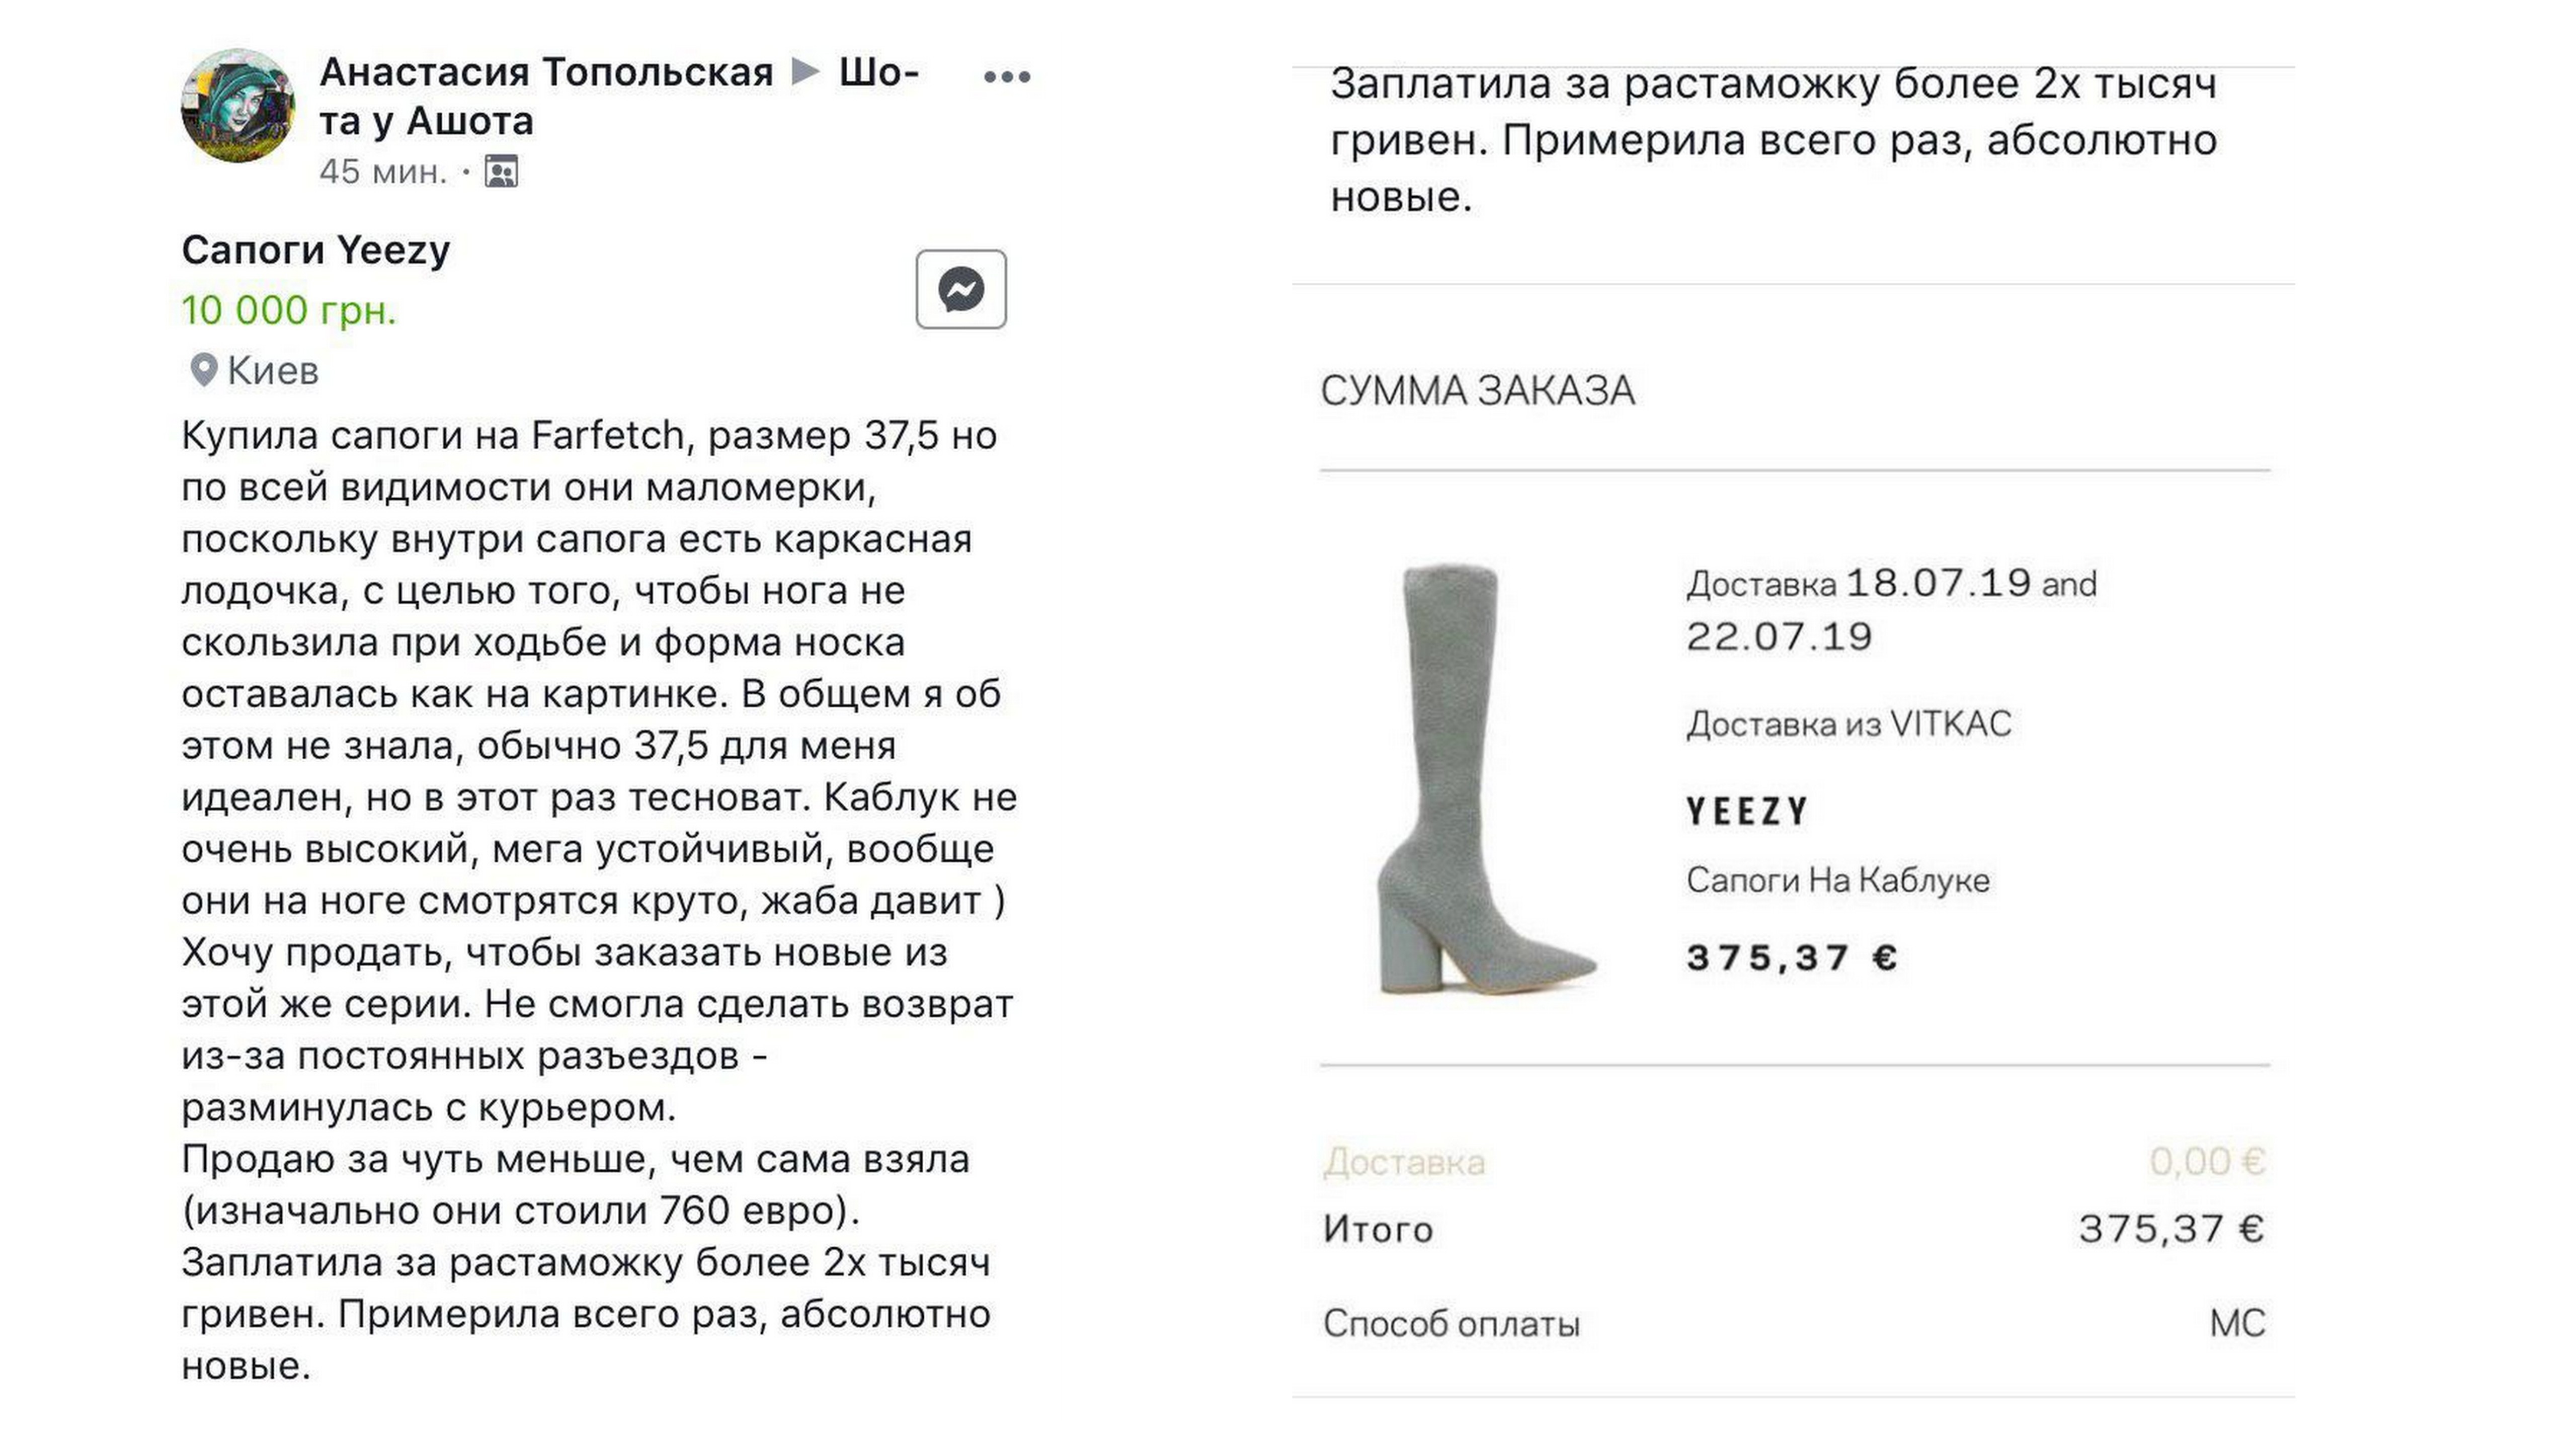Screen dimensions: 2576x1449
Task: Click the location pin icon near Киев
Action: click(x=203, y=370)
